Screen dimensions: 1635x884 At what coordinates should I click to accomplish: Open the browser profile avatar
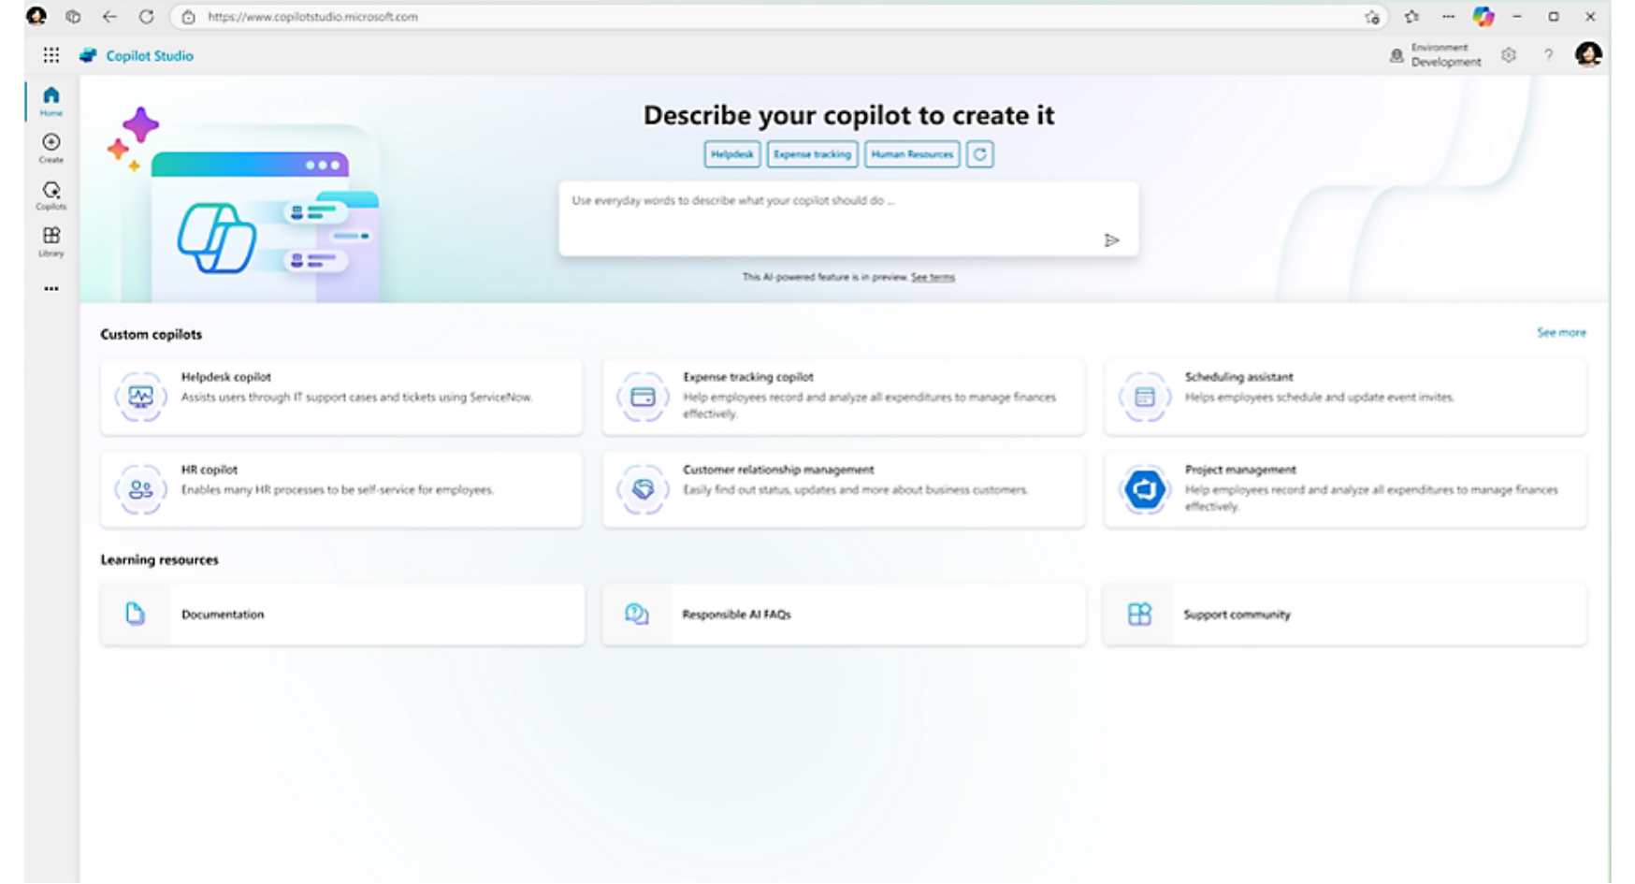click(36, 17)
